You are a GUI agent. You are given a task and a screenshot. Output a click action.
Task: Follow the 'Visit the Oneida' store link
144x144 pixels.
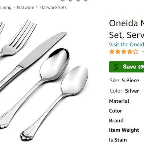coord(126,44)
